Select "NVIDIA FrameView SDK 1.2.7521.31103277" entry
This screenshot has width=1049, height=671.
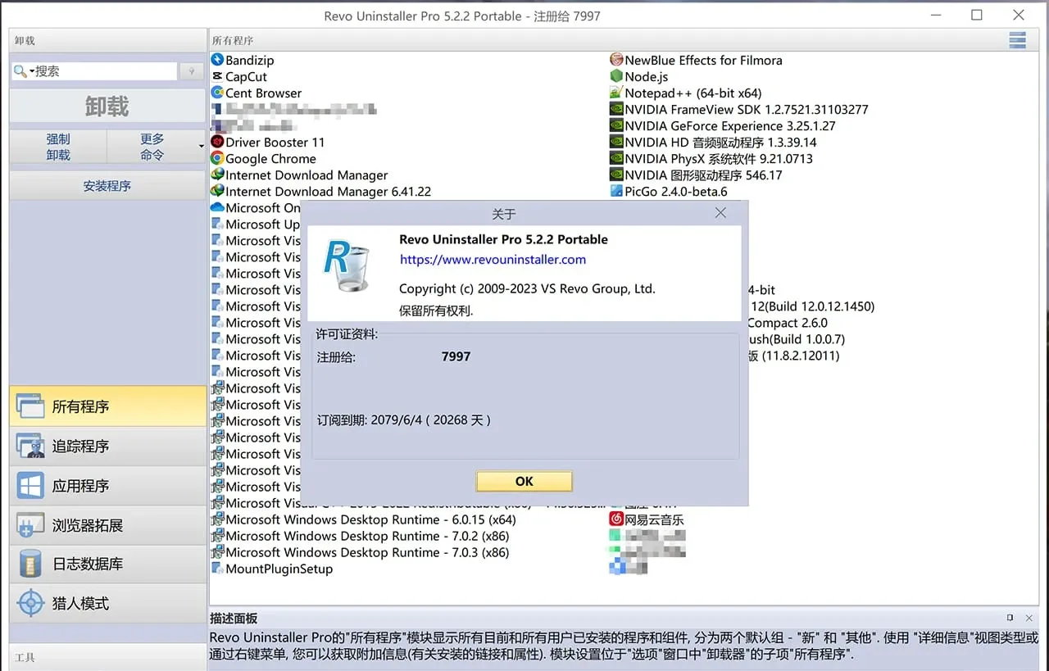[x=739, y=109]
